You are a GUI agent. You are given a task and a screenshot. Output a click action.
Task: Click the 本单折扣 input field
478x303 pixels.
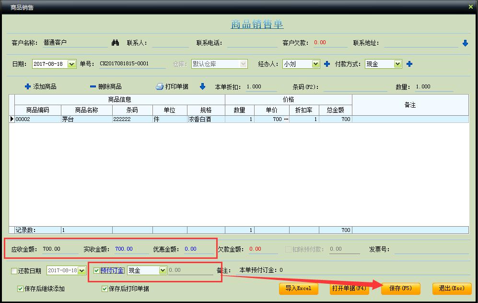(261, 87)
